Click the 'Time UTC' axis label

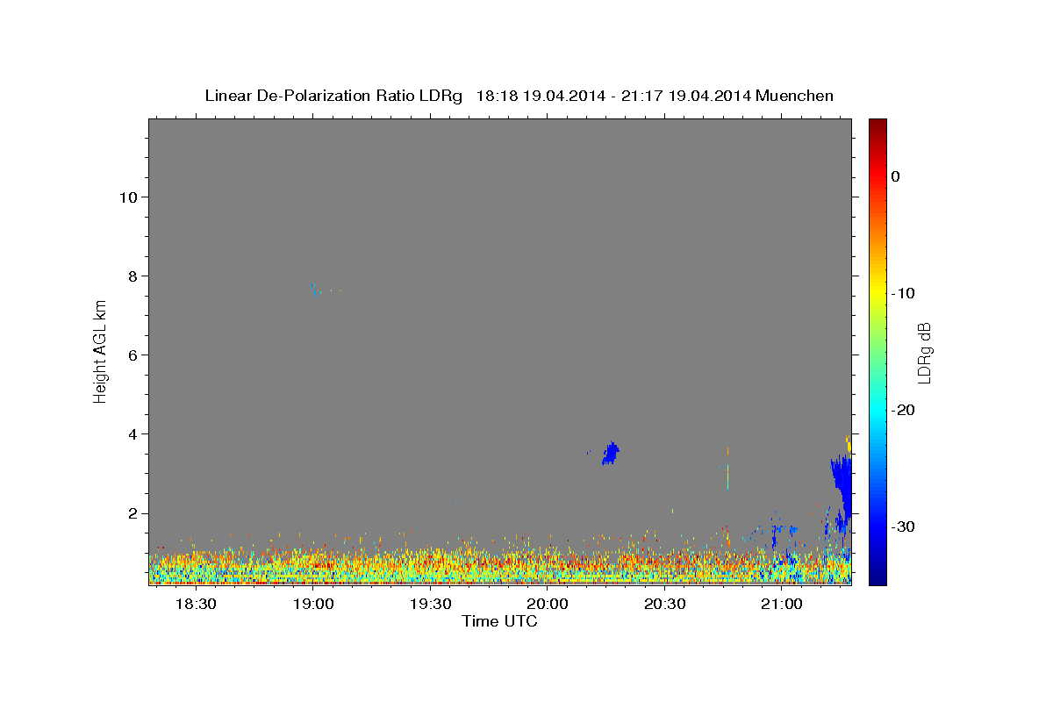[x=499, y=621]
